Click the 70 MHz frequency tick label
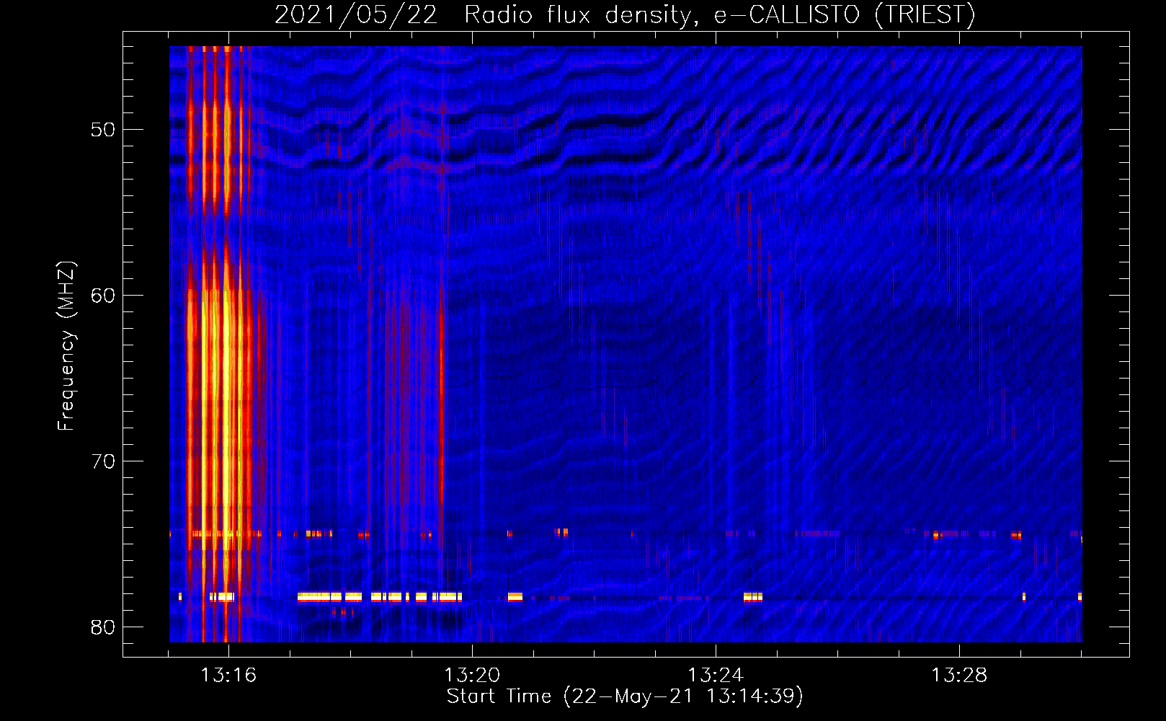1166x721 pixels. click(103, 461)
